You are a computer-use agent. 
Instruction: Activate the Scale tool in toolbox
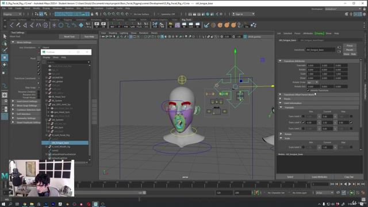(4, 72)
